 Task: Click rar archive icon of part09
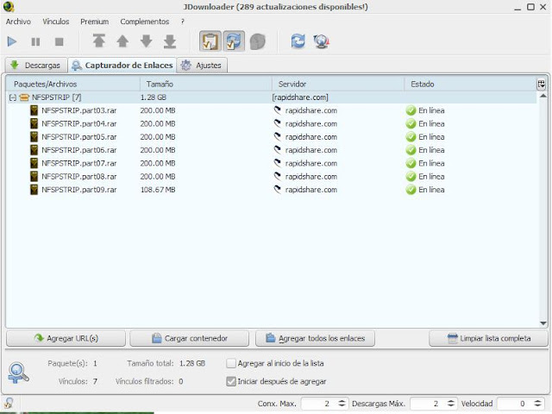click(x=34, y=190)
